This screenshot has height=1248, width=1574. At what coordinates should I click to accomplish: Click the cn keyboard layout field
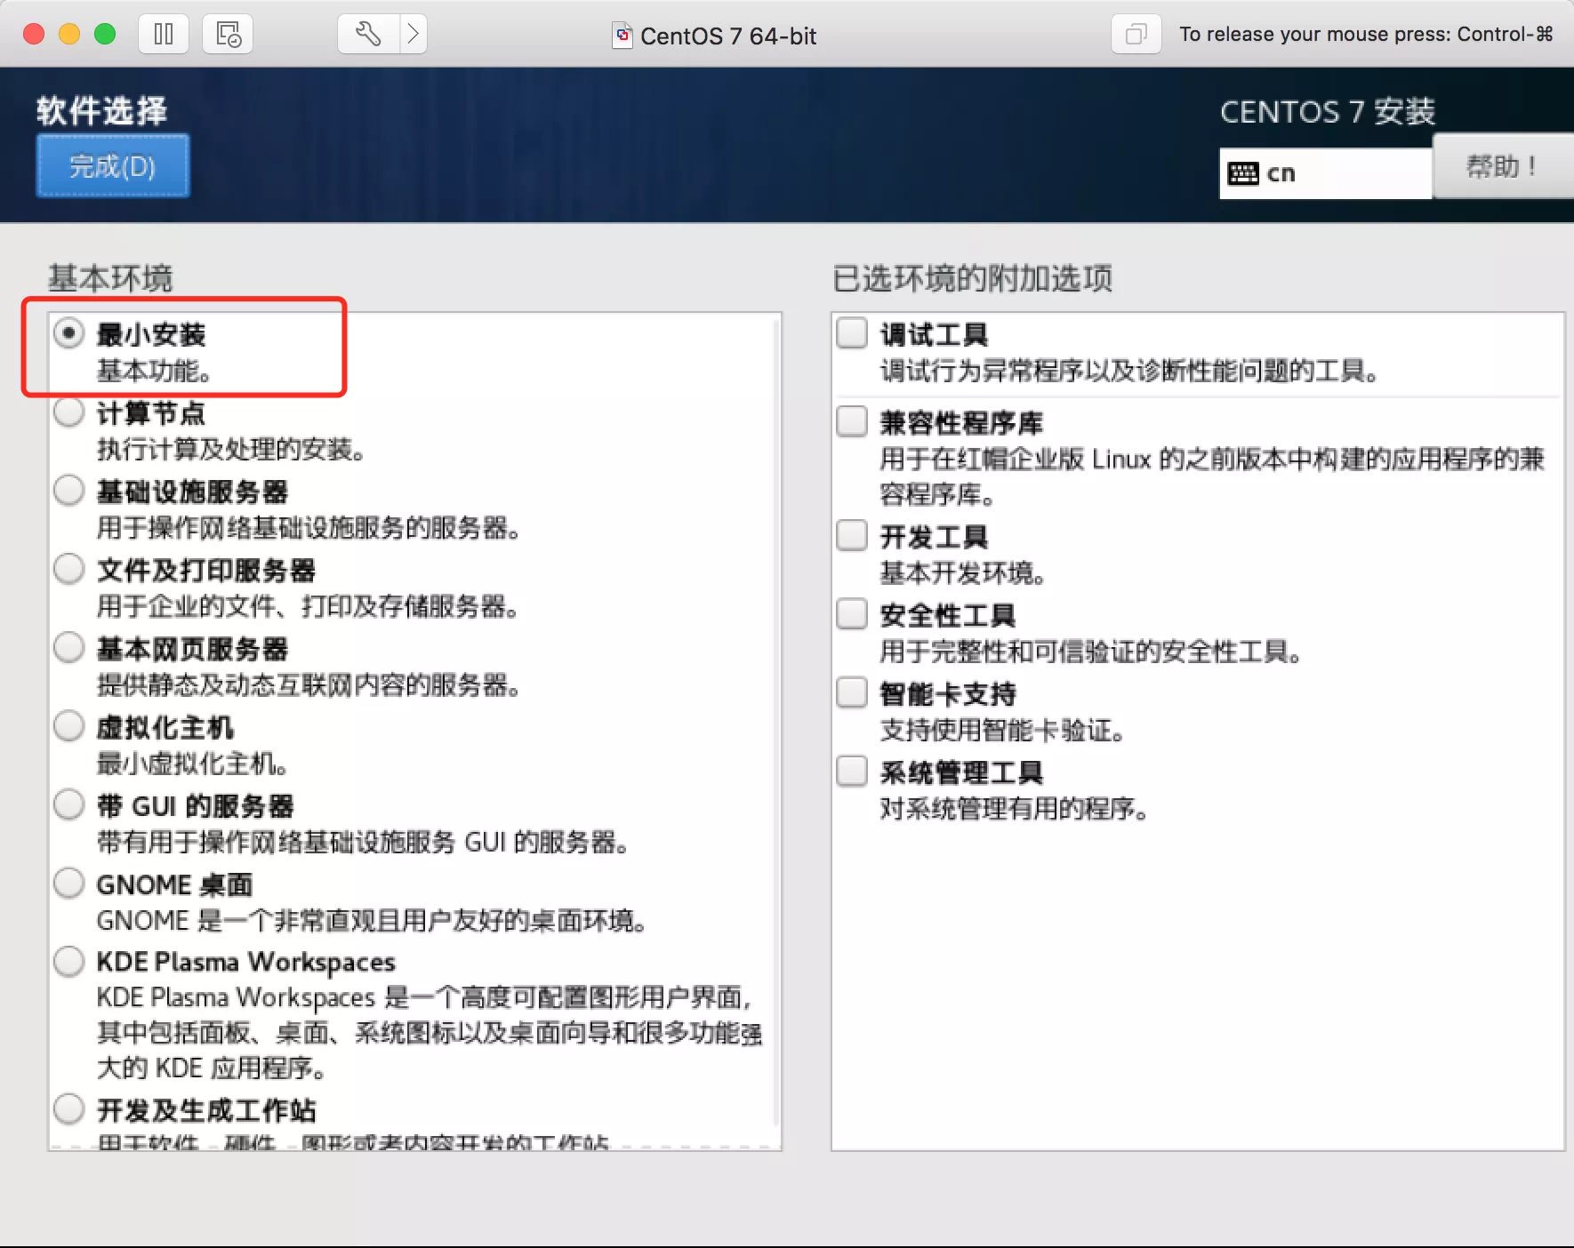click(1325, 173)
